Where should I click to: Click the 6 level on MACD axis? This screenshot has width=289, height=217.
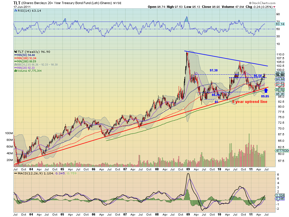pyautogui.click(x=278, y=174)
